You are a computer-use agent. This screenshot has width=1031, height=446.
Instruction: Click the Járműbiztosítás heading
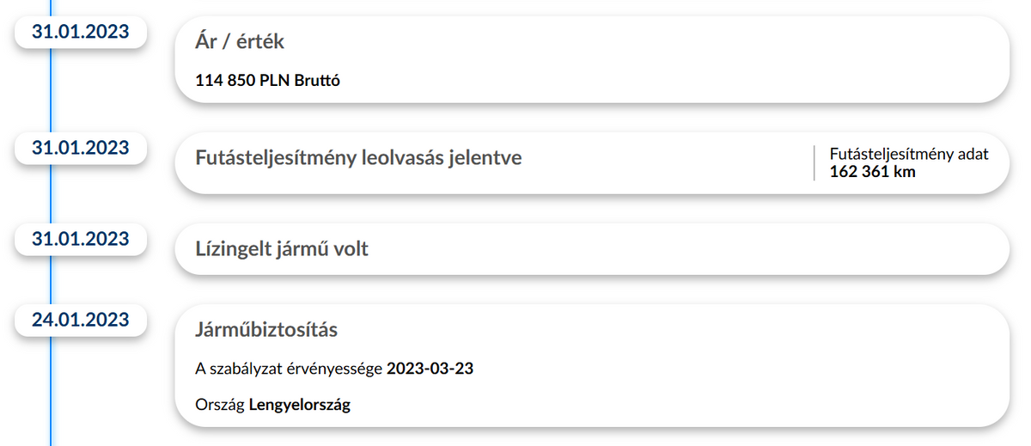(x=266, y=330)
